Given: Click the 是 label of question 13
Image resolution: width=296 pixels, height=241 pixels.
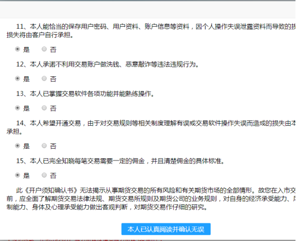Looking at the screenshot, I should pyautogui.click(x=26, y=108).
